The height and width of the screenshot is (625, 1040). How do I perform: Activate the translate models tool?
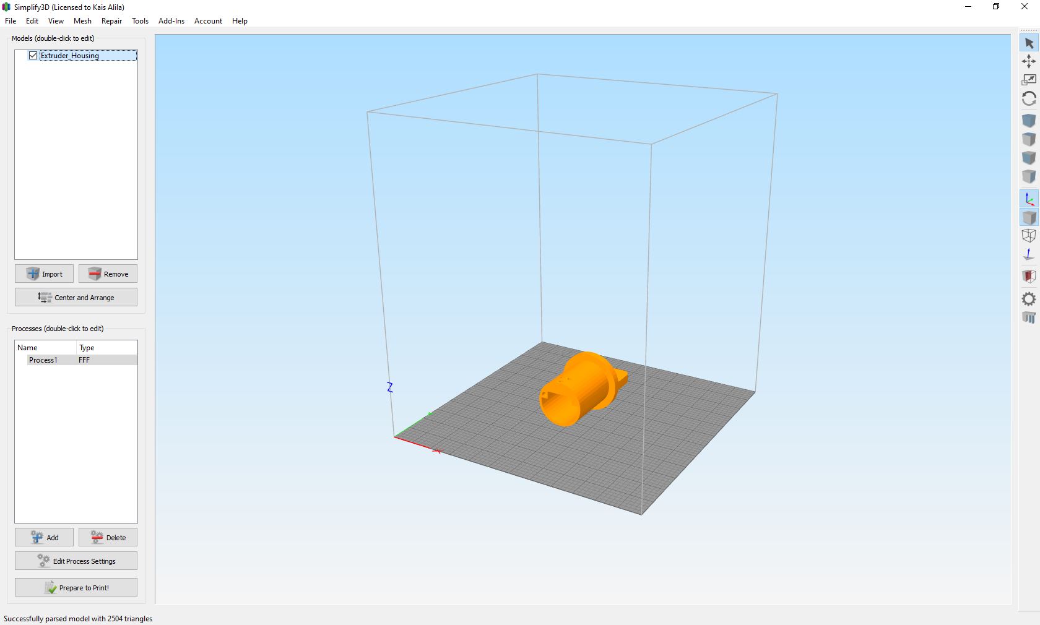pos(1029,61)
